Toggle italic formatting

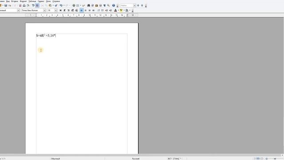64,10
